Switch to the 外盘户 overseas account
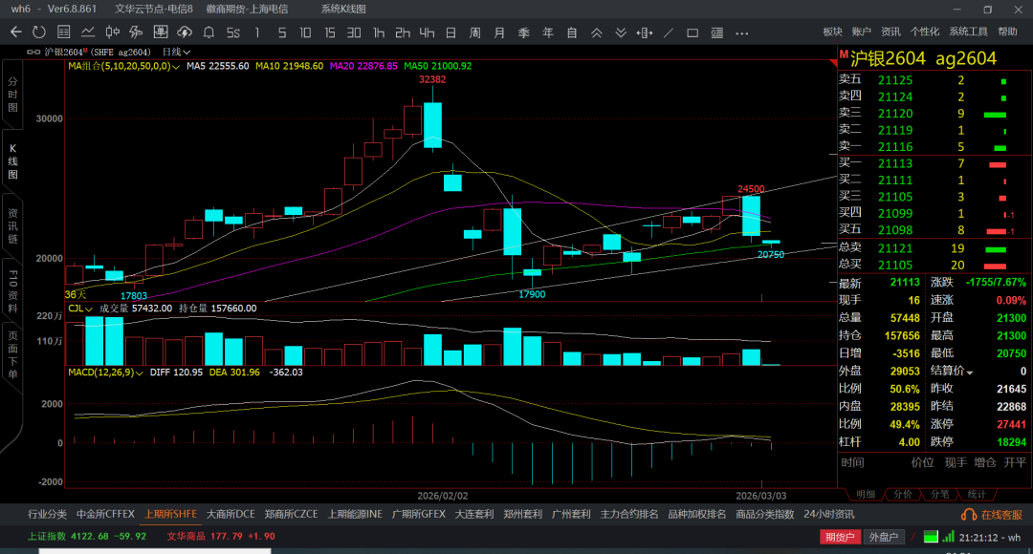The image size is (1033, 554). [882, 537]
